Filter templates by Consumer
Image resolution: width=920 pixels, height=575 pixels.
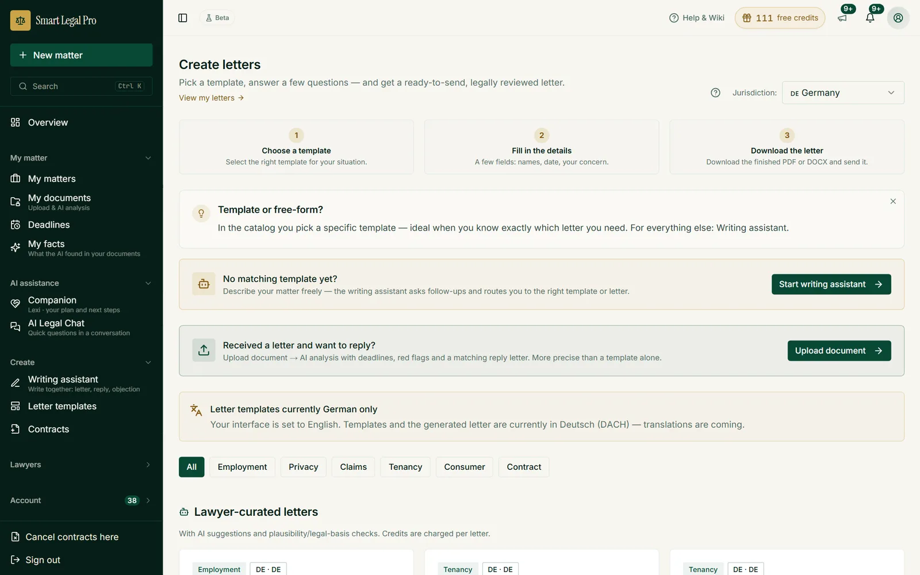(x=465, y=467)
